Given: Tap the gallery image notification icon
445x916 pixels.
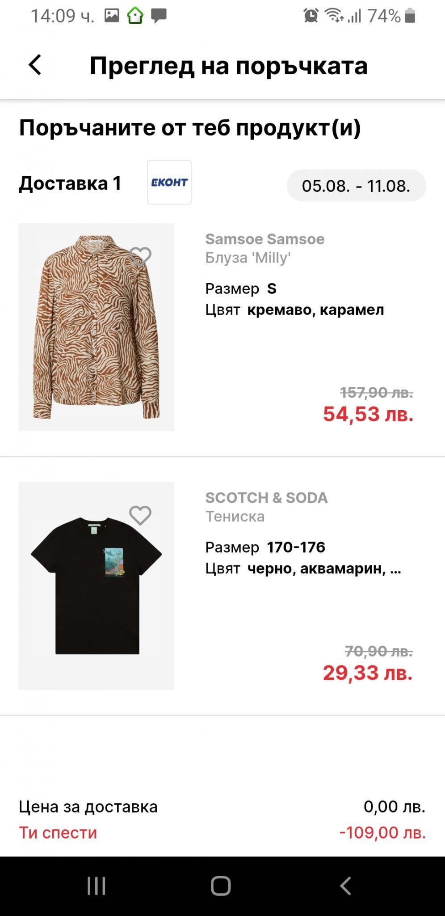Looking at the screenshot, I should pyautogui.click(x=112, y=16).
